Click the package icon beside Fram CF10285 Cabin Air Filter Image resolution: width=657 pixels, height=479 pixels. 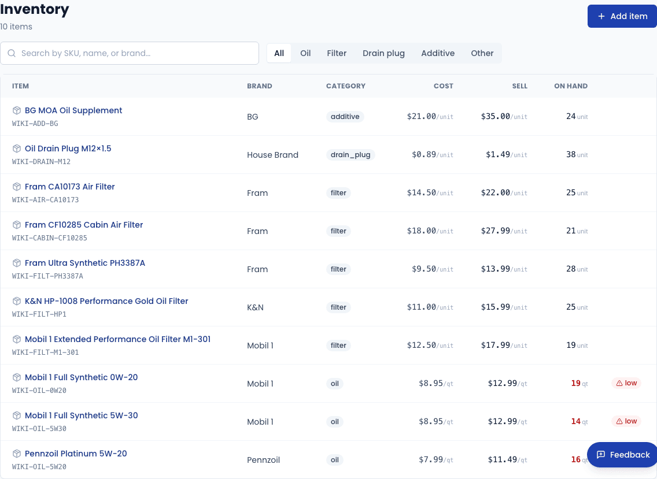pos(17,225)
